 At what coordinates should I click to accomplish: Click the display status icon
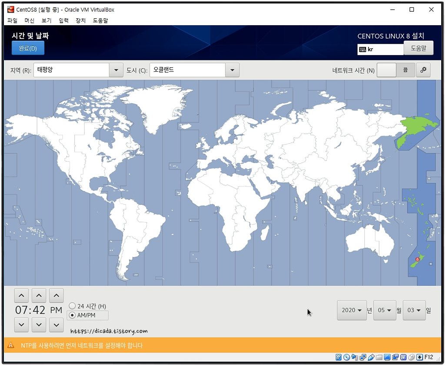(x=387, y=357)
